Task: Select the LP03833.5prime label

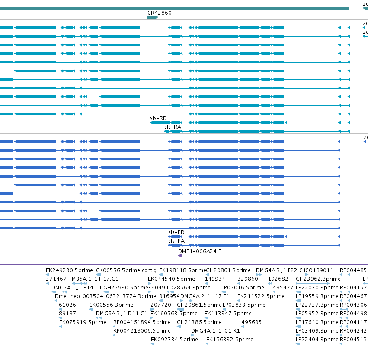Action: click(244, 305)
